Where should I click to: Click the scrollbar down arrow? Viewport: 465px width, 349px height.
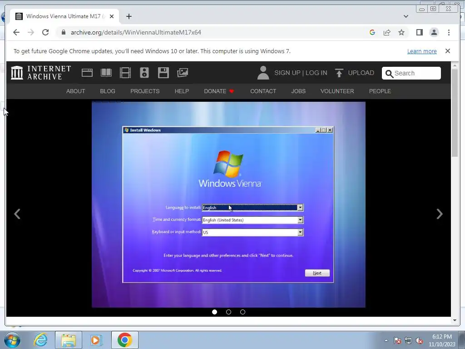click(x=455, y=320)
